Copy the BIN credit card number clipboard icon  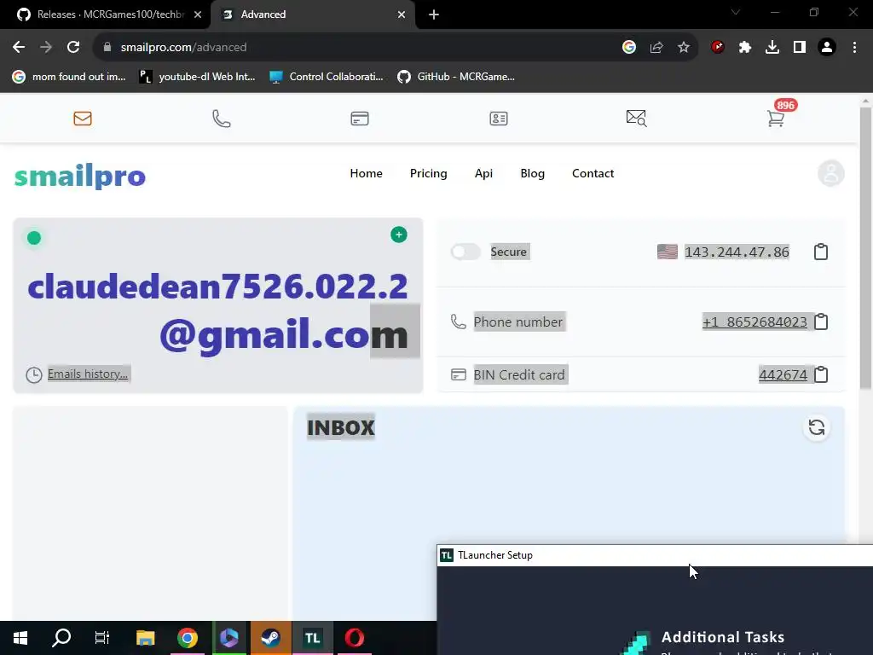[x=821, y=374]
